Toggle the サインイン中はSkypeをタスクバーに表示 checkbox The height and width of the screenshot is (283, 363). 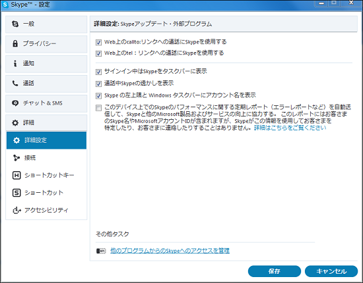98,72
